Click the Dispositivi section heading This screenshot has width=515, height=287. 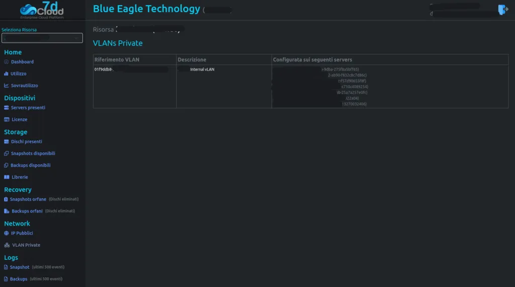click(20, 98)
